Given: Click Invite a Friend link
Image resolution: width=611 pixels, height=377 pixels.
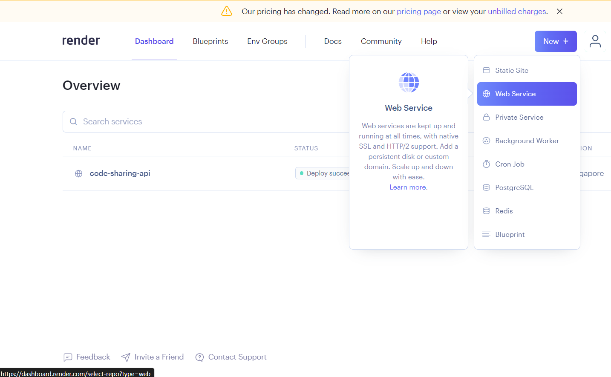Looking at the screenshot, I should (x=159, y=357).
